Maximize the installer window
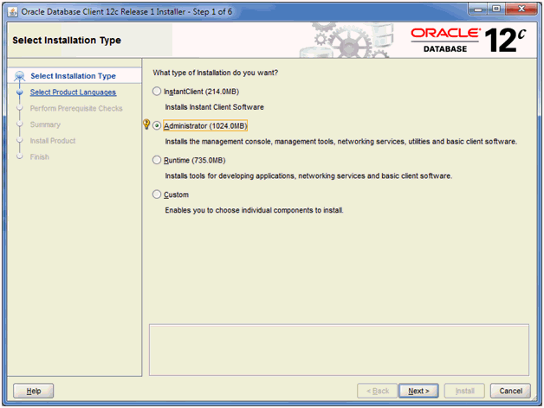This screenshot has height=408, width=544. click(x=496, y=10)
